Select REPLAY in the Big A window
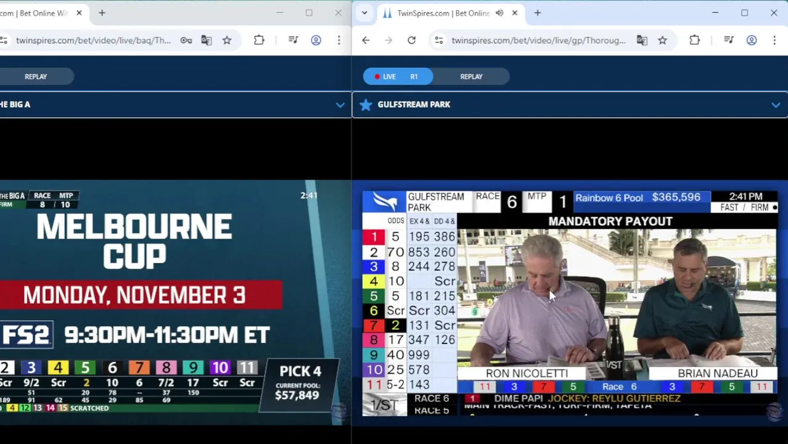Image resolution: width=788 pixels, height=444 pixels. click(x=36, y=76)
